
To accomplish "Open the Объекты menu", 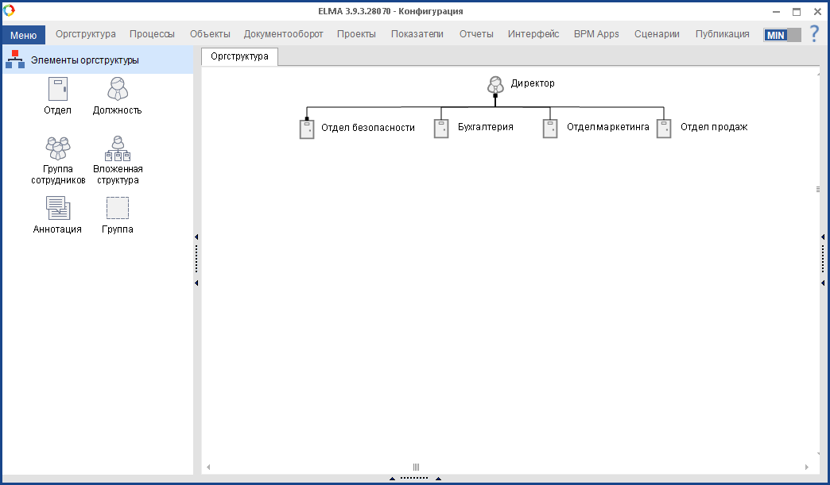I will (210, 34).
